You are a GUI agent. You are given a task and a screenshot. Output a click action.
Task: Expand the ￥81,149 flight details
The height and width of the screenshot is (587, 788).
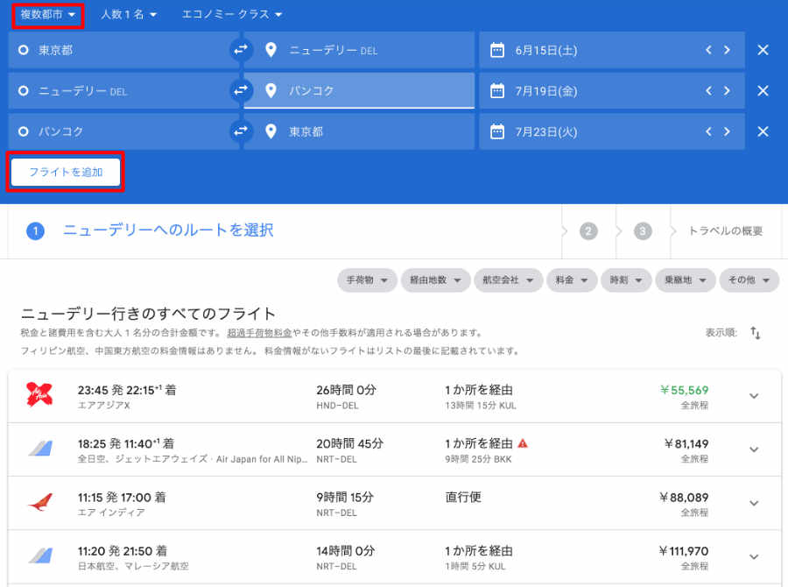(754, 449)
